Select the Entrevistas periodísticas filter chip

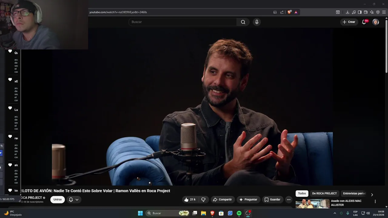click(354, 193)
